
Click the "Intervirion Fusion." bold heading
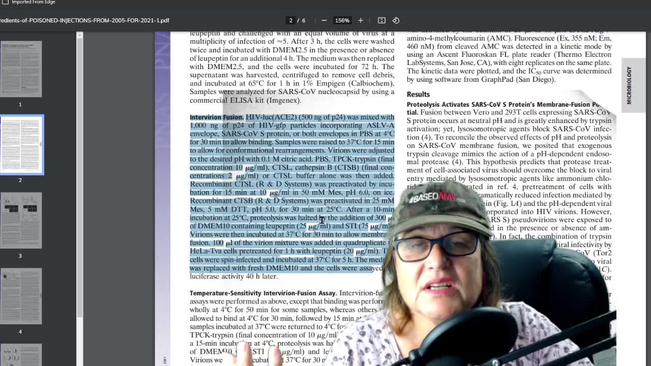point(216,117)
